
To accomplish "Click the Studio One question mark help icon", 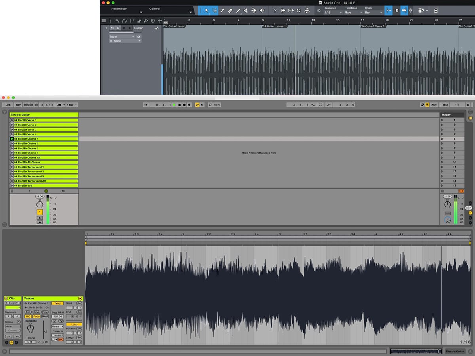I will click(275, 11).
